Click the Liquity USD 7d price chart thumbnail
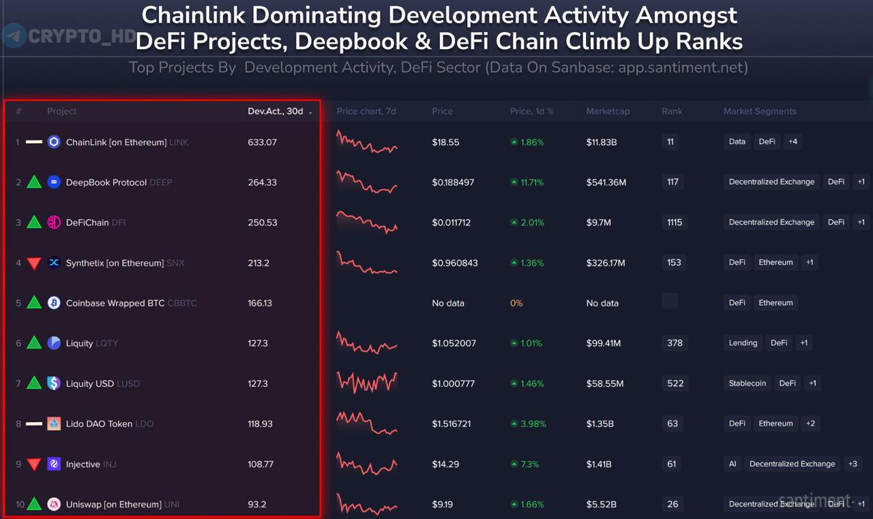 coord(367,383)
